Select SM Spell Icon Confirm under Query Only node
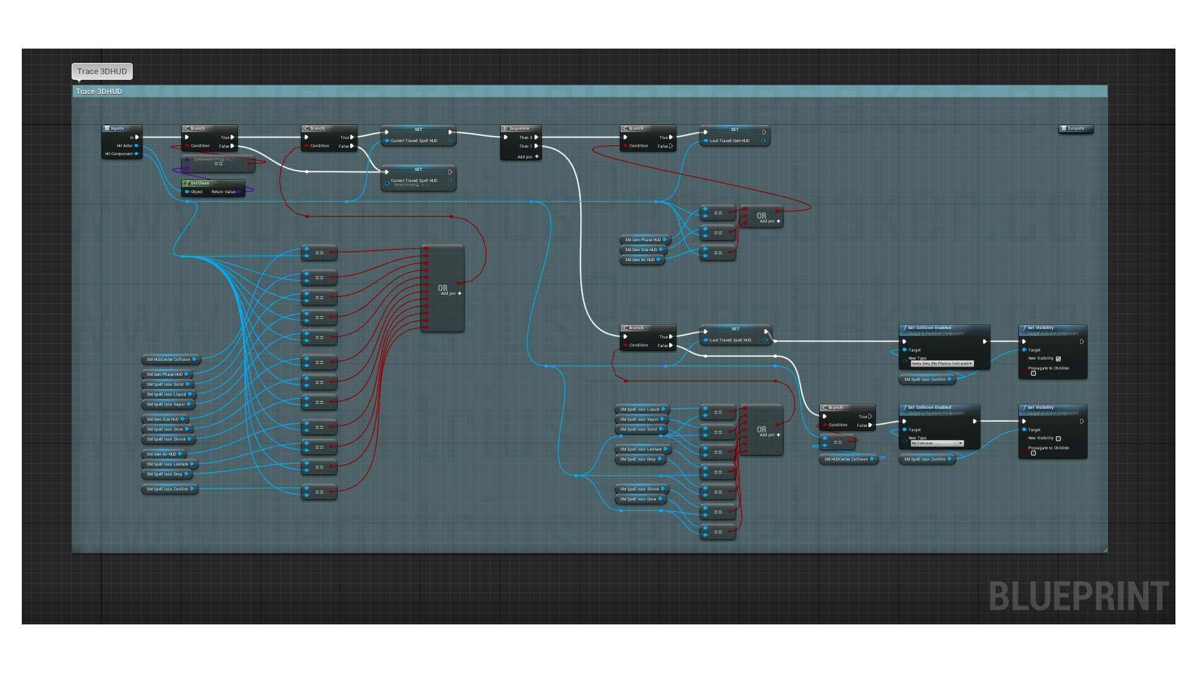 click(927, 379)
